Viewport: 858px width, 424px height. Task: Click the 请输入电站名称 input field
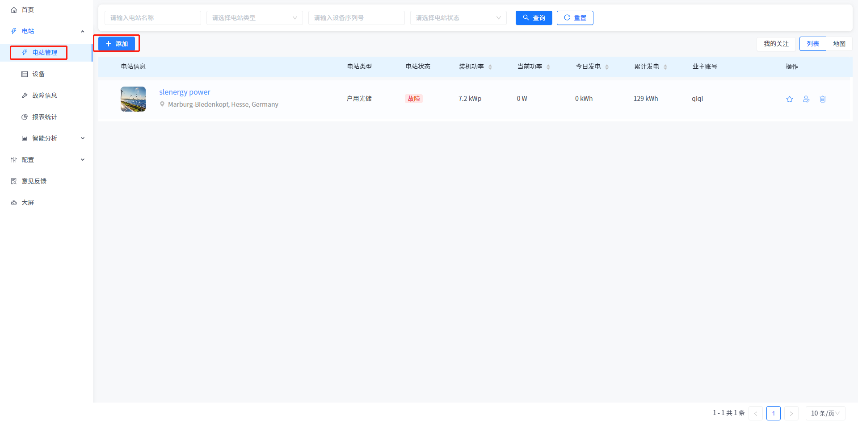(x=152, y=18)
